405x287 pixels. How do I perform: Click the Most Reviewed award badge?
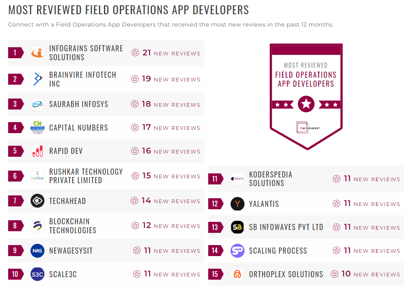point(306,96)
